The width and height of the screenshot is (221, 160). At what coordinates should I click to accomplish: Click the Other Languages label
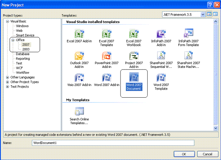click(x=23, y=77)
